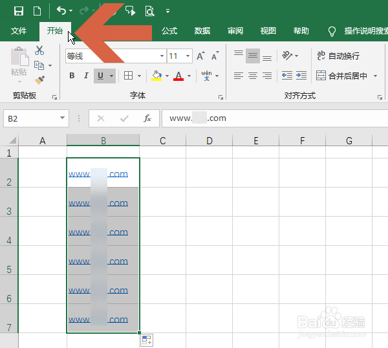Screen dimensions: 388x348
Task: Enable 自动换行 wrap text
Action: coord(338,56)
